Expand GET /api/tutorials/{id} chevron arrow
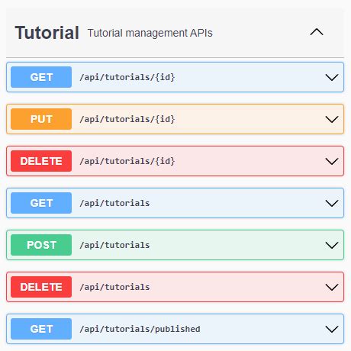The height and width of the screenshot is (351, 351). pyautogui.click(x=332, y=77)
